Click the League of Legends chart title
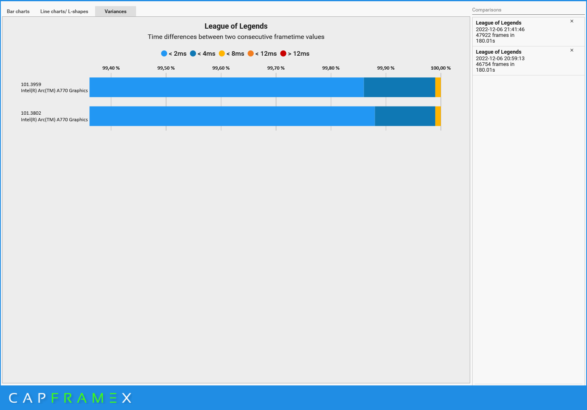This screenshot has width=587, height=410. pyautogui.click(x=236, y=26)
